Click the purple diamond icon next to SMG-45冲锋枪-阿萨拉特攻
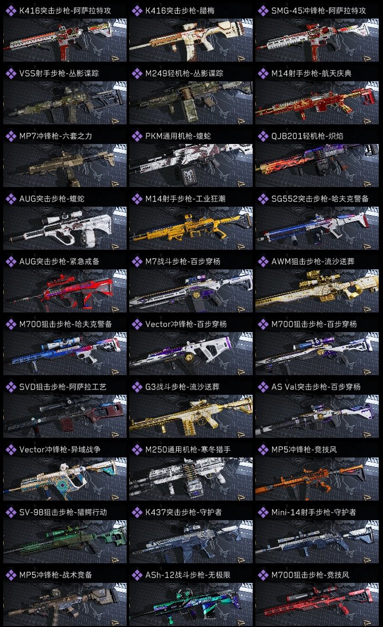The image size is (383, 627). pos(263,11)
